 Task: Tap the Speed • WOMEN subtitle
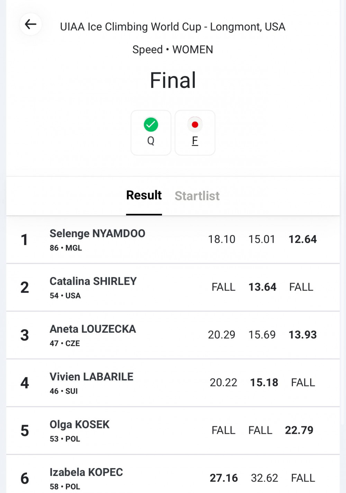[x=173, y=50]
